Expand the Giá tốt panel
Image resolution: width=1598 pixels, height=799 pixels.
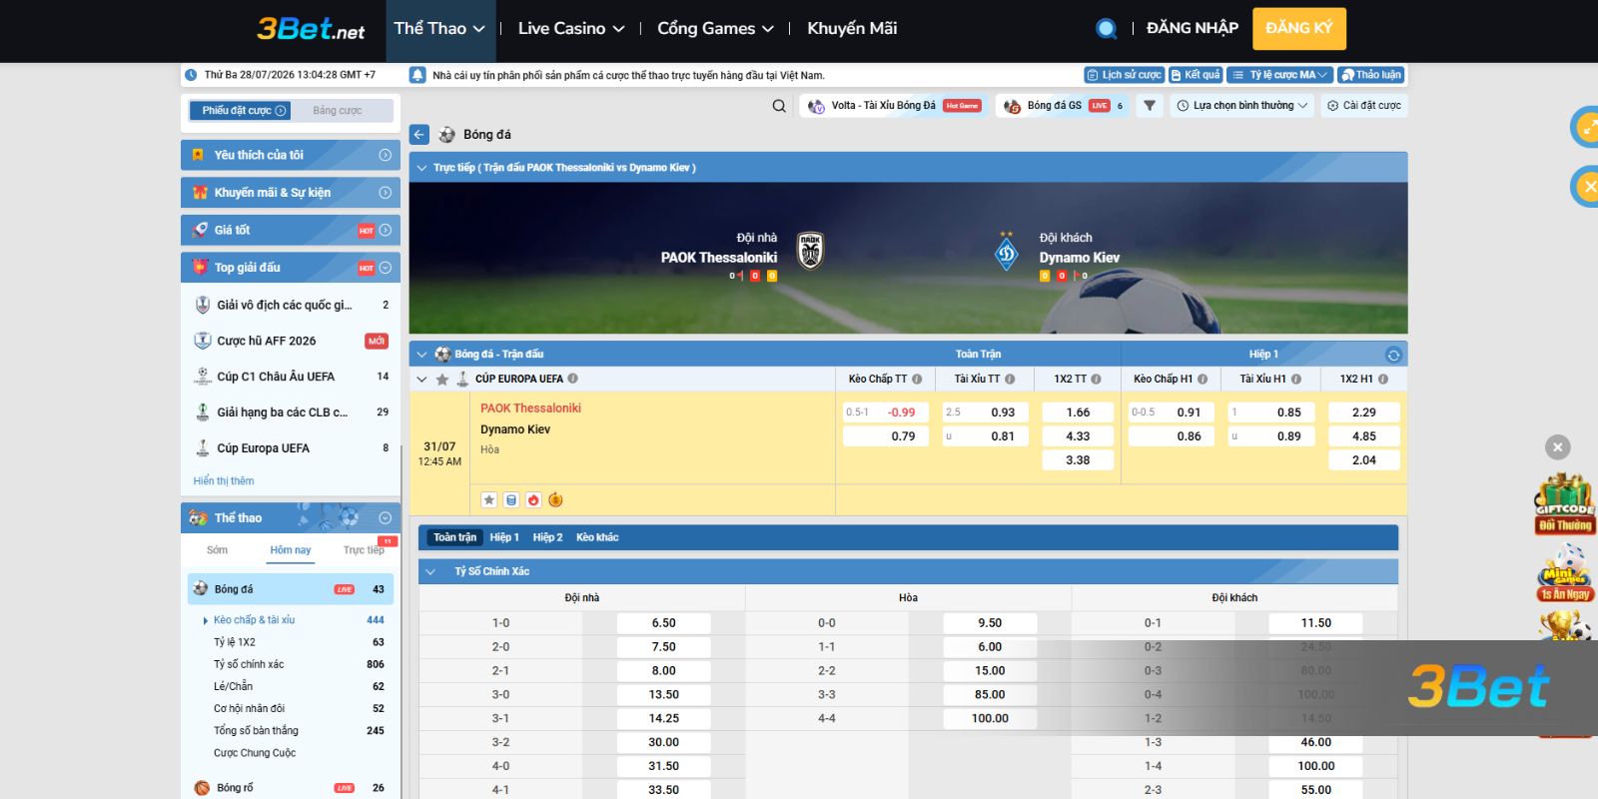(386, 231)
